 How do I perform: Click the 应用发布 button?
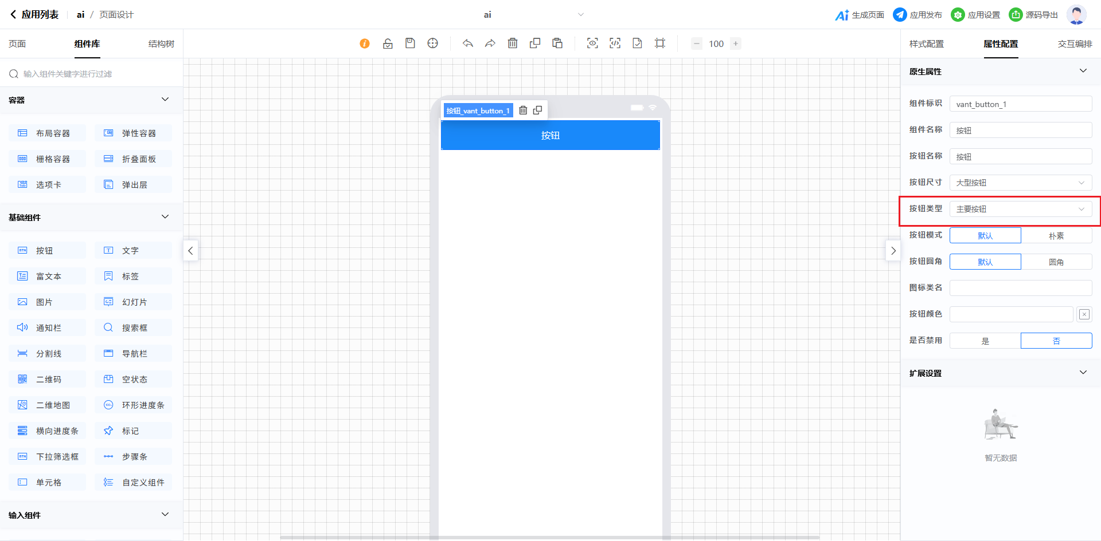918,15
